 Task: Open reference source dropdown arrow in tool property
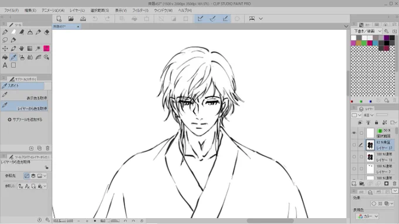tap(45, 176)
